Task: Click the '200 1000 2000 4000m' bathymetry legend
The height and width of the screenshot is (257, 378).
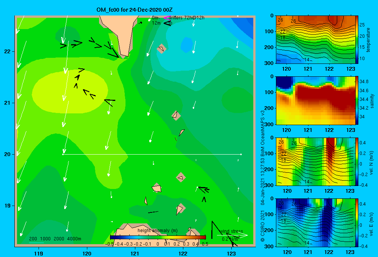Action: point(55,239)
